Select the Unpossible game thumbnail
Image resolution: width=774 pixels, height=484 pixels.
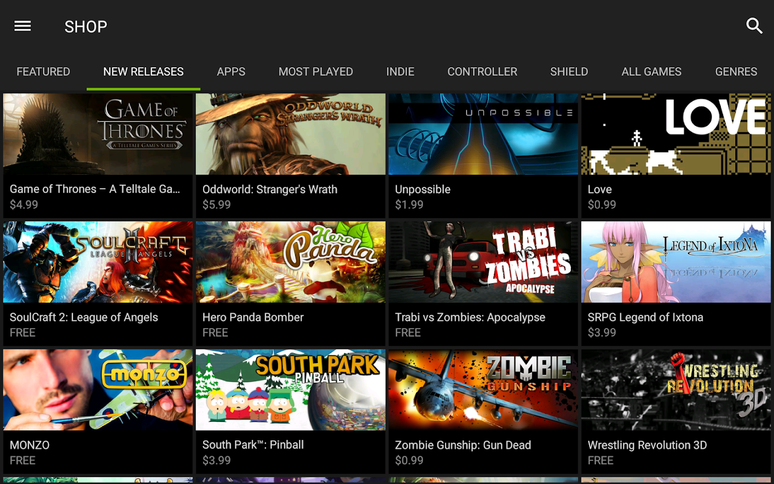point(483,134)
